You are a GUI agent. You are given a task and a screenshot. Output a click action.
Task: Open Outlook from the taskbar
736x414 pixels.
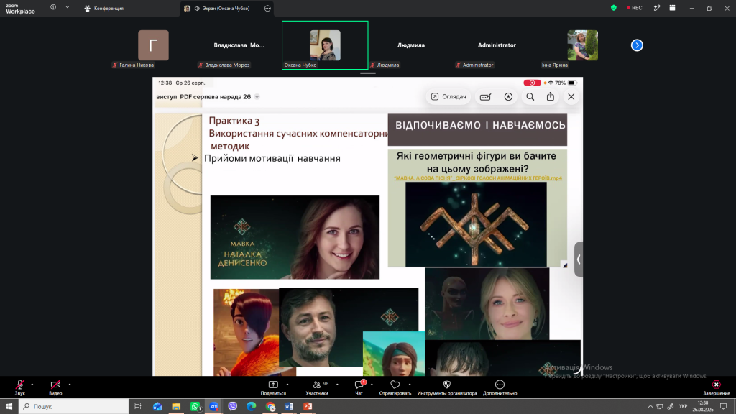(157, 406)
